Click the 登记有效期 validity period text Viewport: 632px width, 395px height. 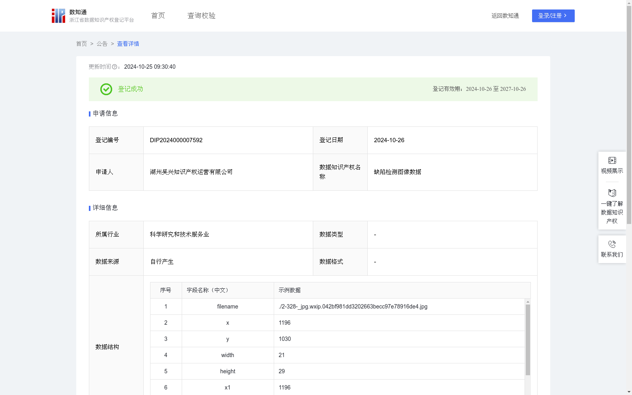point(479,89)
